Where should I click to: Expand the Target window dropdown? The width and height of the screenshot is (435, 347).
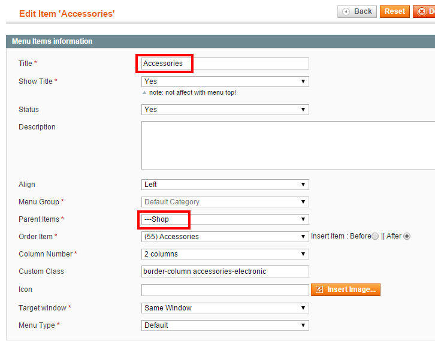[x=225, y=308]
